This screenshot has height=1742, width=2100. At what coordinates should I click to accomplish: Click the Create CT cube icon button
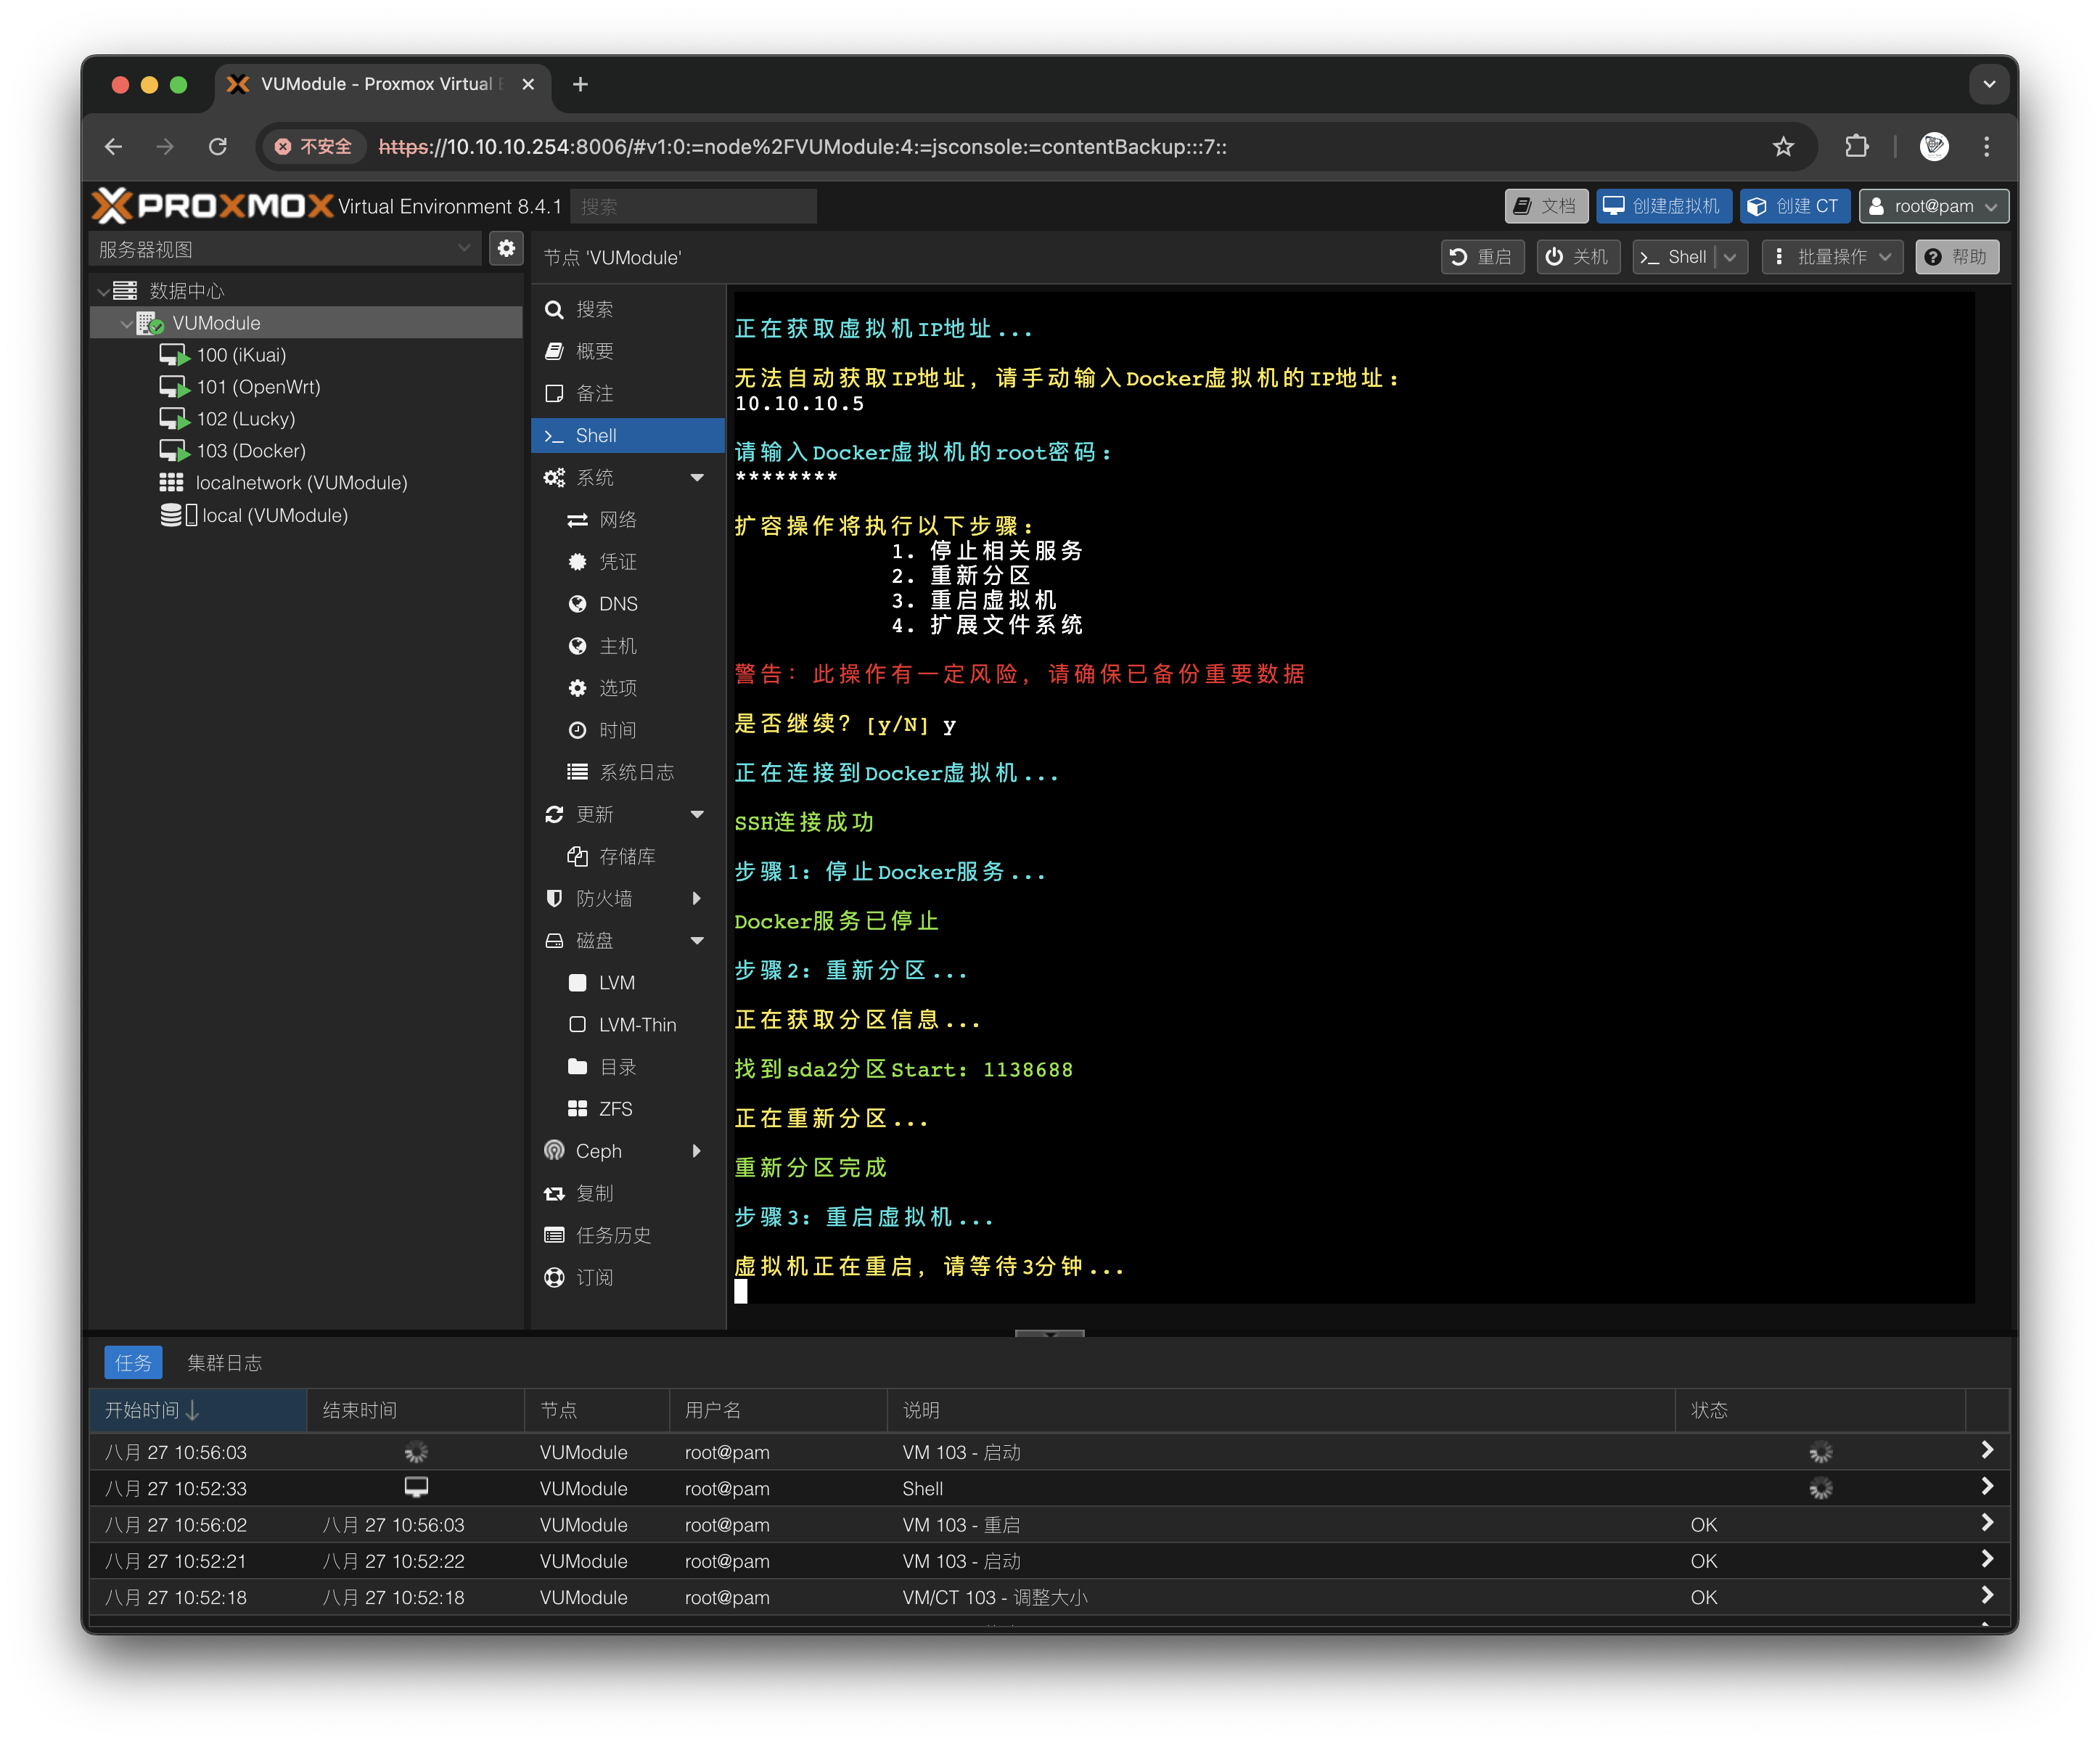(1794, 206)
